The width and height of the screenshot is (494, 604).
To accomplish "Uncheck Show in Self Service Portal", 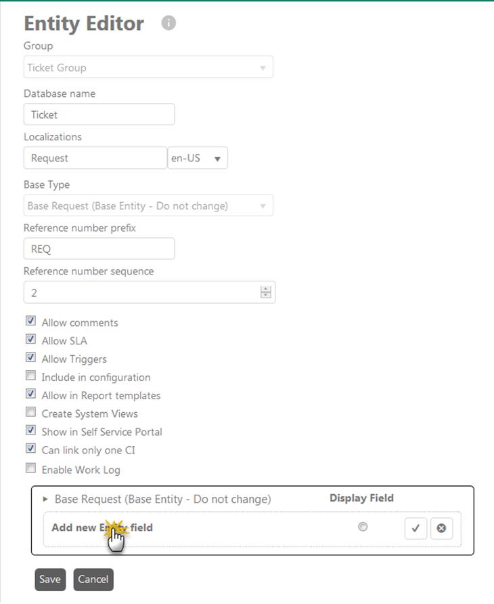I will pyautogui.click(x=30, y=430).
